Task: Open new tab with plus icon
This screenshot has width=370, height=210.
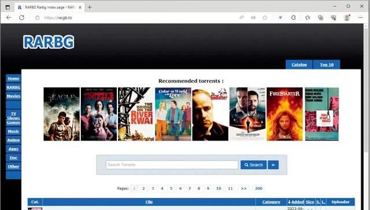Action: pyautogui.click(x=90, y=7)
